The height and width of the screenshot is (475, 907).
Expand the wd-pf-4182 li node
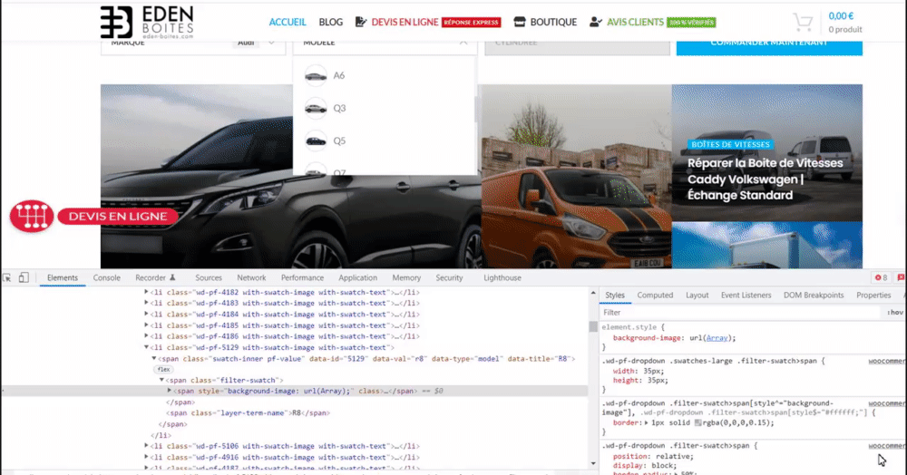pyautogui.click(x=146, y=293)
